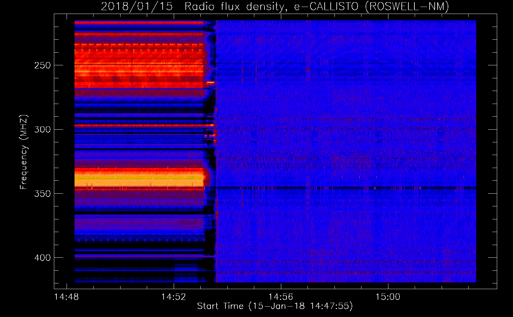
Task: Click the 14:52 time axis label
Action: coord(174,297)
